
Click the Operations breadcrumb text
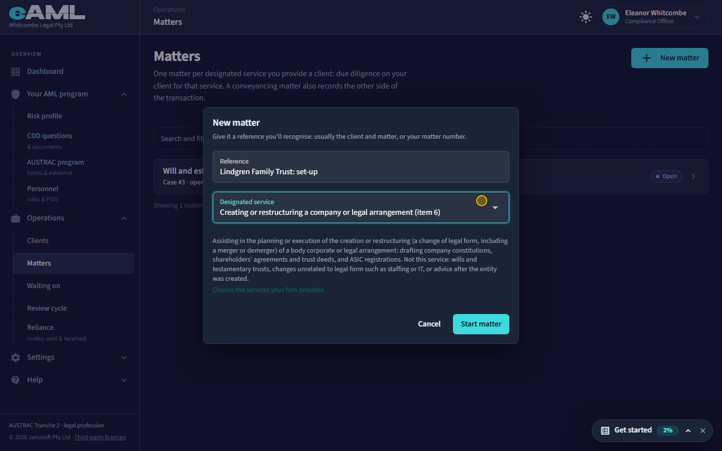[169, 10]
